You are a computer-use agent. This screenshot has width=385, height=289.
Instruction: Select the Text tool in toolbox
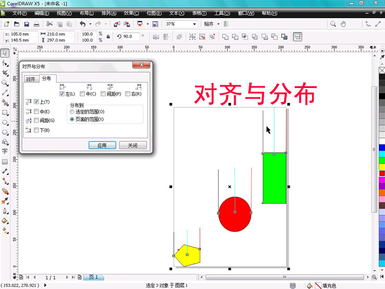(x=5, y=152)
